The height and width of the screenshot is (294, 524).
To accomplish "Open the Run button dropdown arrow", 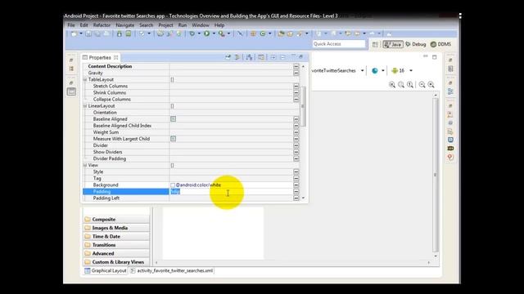I will (214, 33).
